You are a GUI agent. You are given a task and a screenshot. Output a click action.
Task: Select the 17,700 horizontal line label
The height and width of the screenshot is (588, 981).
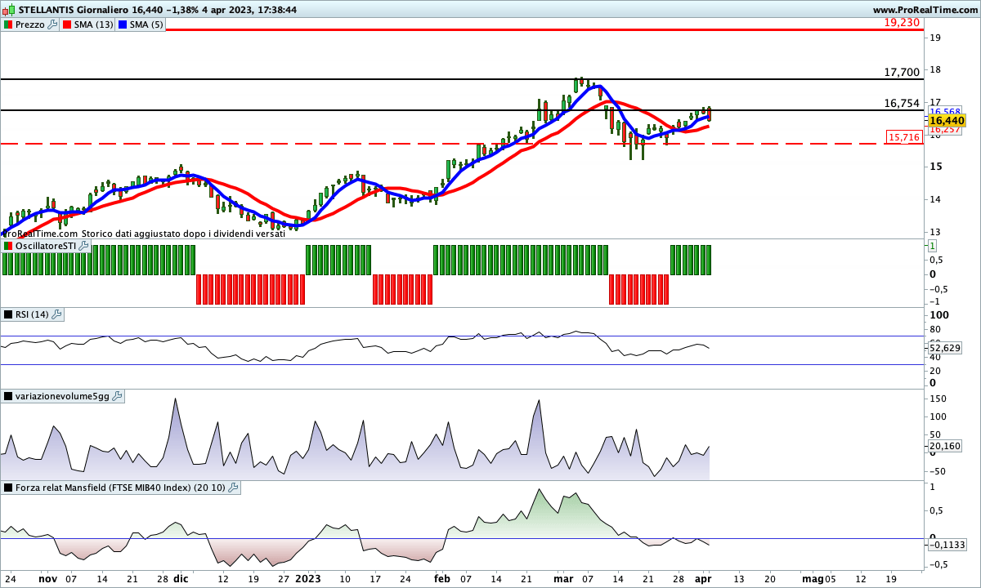(902, 73)
